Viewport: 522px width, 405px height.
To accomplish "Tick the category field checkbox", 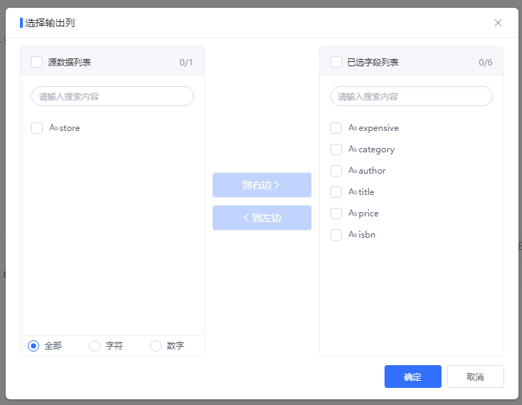I will 336,149.
